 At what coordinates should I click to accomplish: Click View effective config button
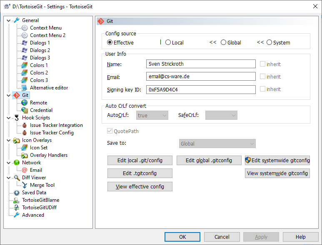pos(140,187)
